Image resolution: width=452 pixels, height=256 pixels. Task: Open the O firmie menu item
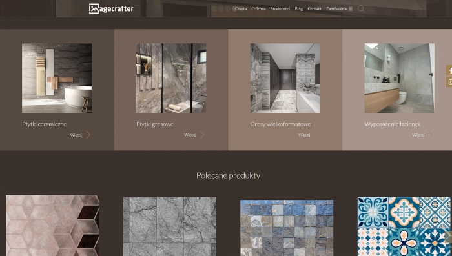click(x=258, y=9)
